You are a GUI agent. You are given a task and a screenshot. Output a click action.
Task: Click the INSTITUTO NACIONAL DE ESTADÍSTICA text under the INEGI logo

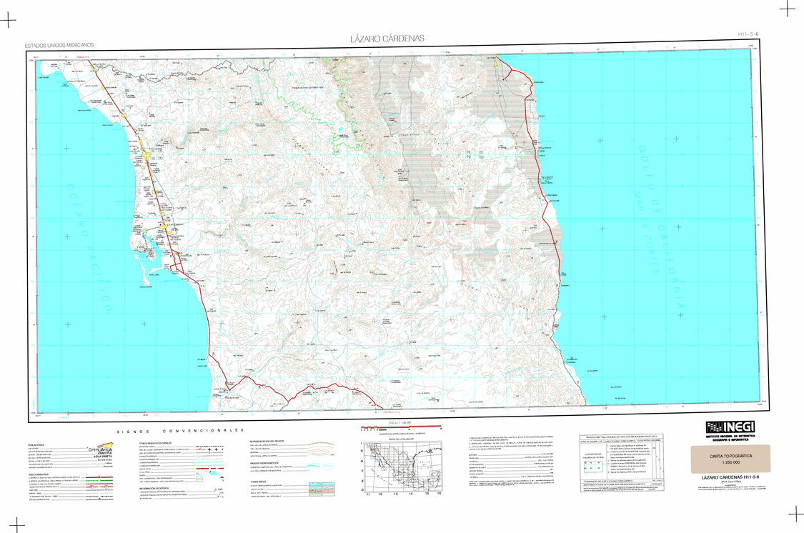[730, 436]
